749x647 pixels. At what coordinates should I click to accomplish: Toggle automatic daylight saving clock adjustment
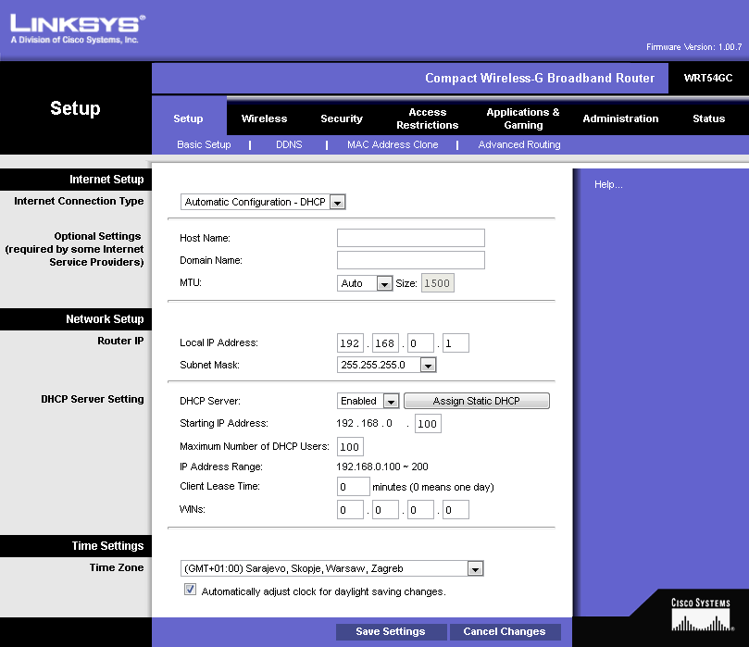tap(190, 589)
